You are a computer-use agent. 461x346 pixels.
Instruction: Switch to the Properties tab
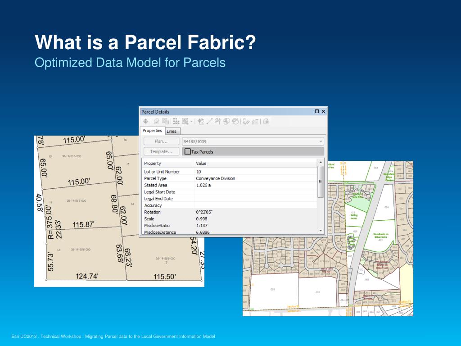pos(152,131)
